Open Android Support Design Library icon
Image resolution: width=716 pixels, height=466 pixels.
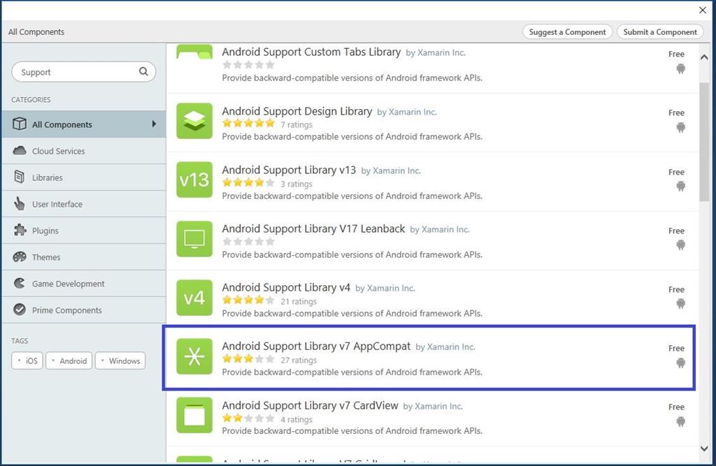coord(194,121)
